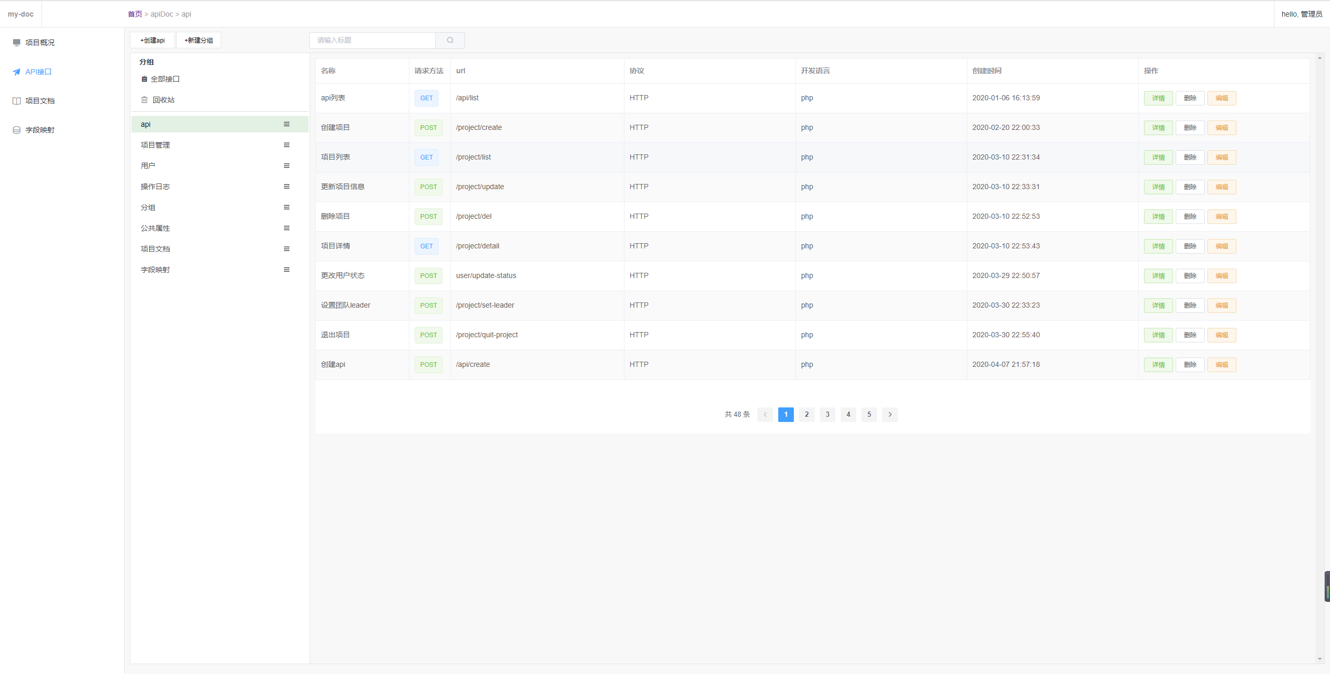Click the 全部接口 clipboard icon
The image size is (1330, 674).
pyautogui.click(x=144, y=79)
